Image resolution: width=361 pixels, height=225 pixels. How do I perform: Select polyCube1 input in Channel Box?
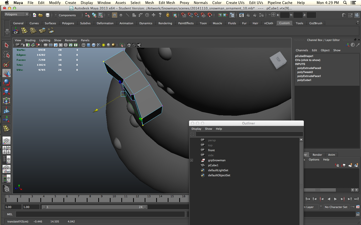coord(304,80)
